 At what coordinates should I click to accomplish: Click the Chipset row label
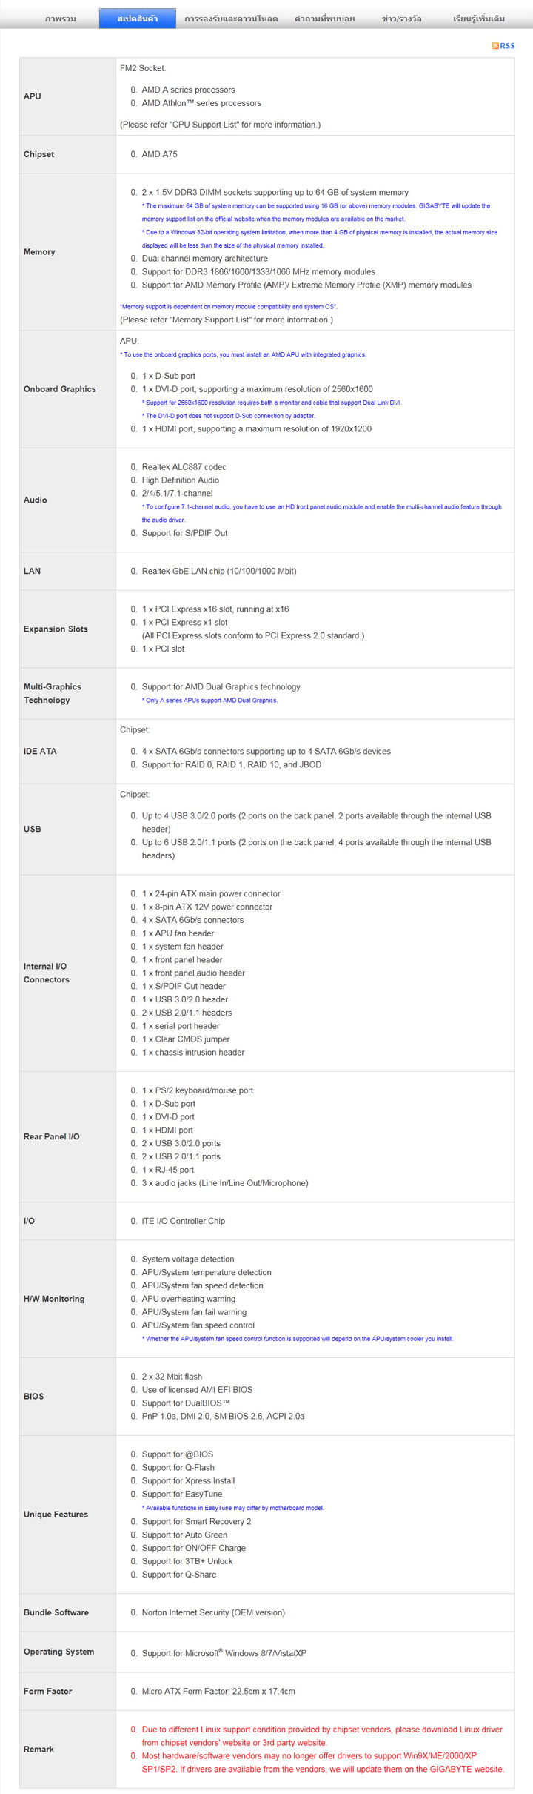click(38, 154)
